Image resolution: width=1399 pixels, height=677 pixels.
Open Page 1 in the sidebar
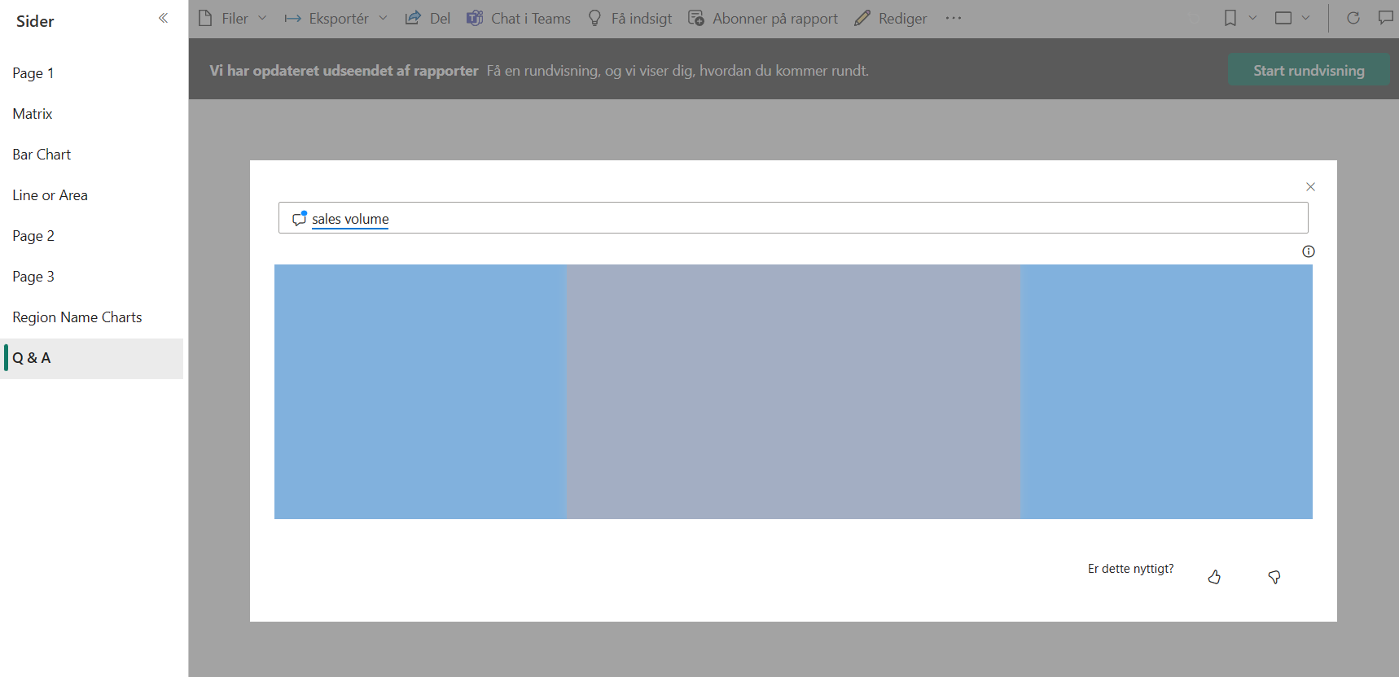tap(91, 73)
